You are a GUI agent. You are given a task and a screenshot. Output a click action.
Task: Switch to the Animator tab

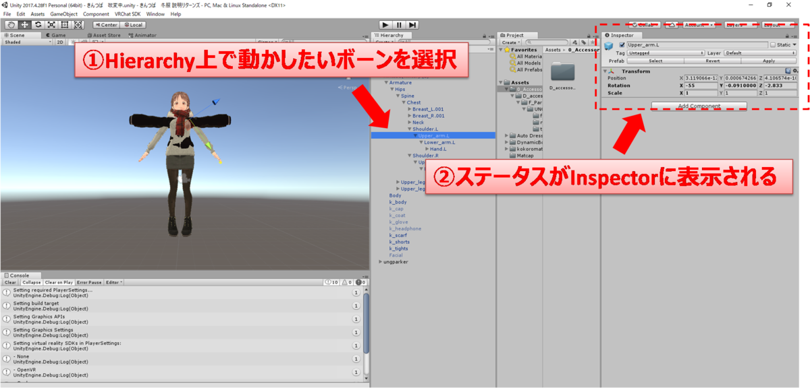142,35
